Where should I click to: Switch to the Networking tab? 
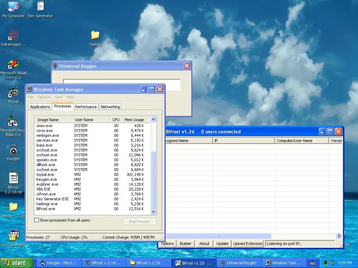click(110, 107)
